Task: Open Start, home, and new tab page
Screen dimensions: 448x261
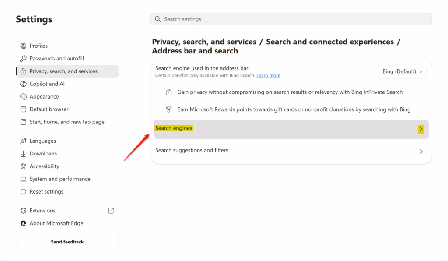Action: (67, 122)
